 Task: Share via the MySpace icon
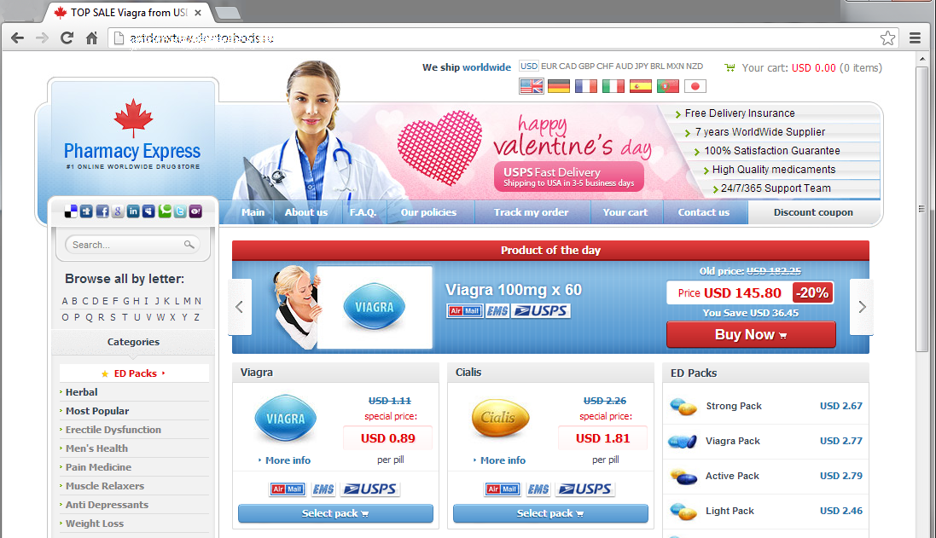coord(148,211)
